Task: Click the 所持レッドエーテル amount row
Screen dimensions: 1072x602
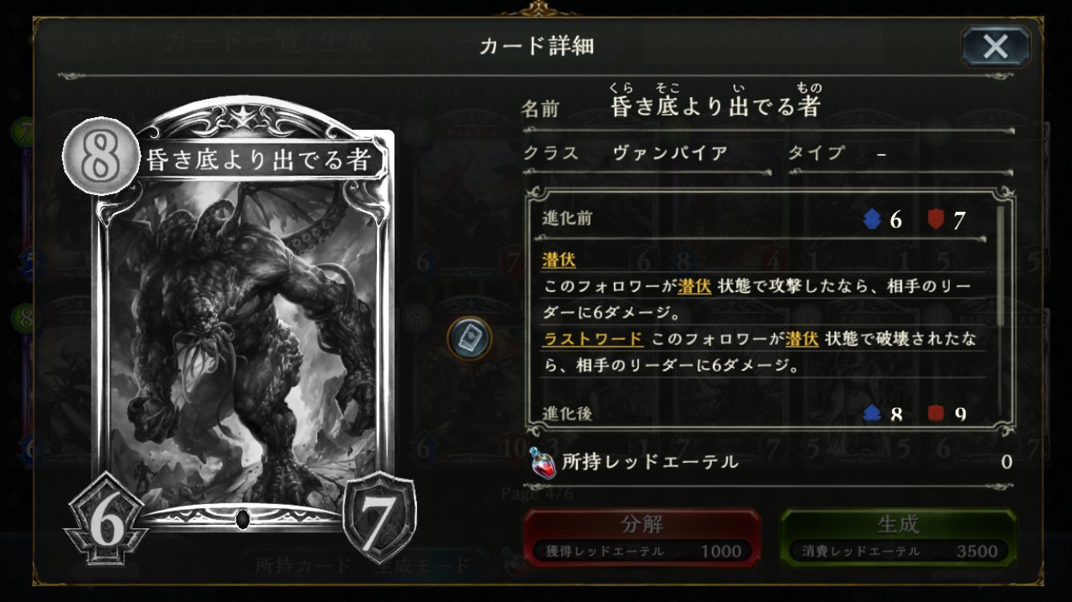Action: click(770, 462)
